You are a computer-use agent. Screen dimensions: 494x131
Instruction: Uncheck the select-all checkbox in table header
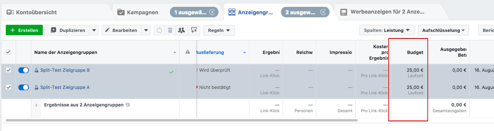tap(8, 52)
